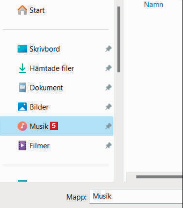Toggle the pin beside Dokument
The width and height of the screenshot is (183, 208).
point(108,87)
